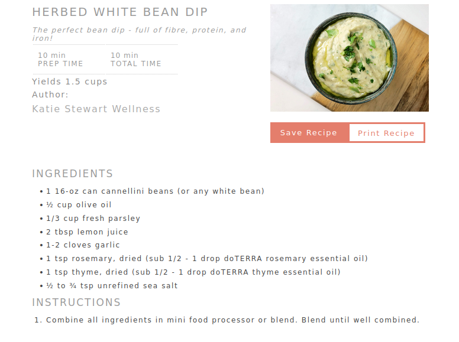Click the Save Recipe button
This screenshot has height=342, width=459.
pyautogui.click(x=309, y=133)
